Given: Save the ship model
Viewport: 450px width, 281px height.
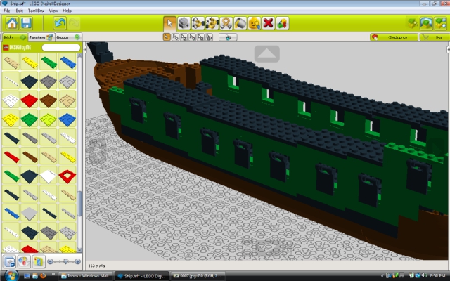Looking at the screenshot, I should click(26, 23).
